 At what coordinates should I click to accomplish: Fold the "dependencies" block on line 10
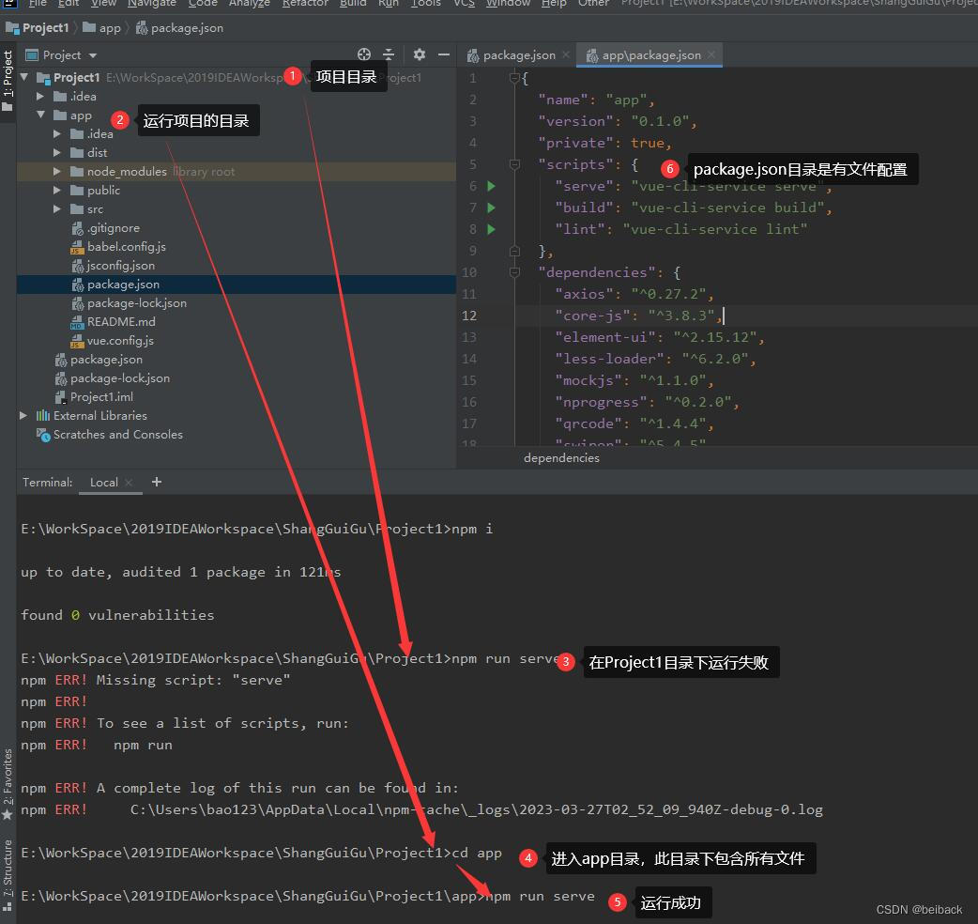tap(514, 272)
